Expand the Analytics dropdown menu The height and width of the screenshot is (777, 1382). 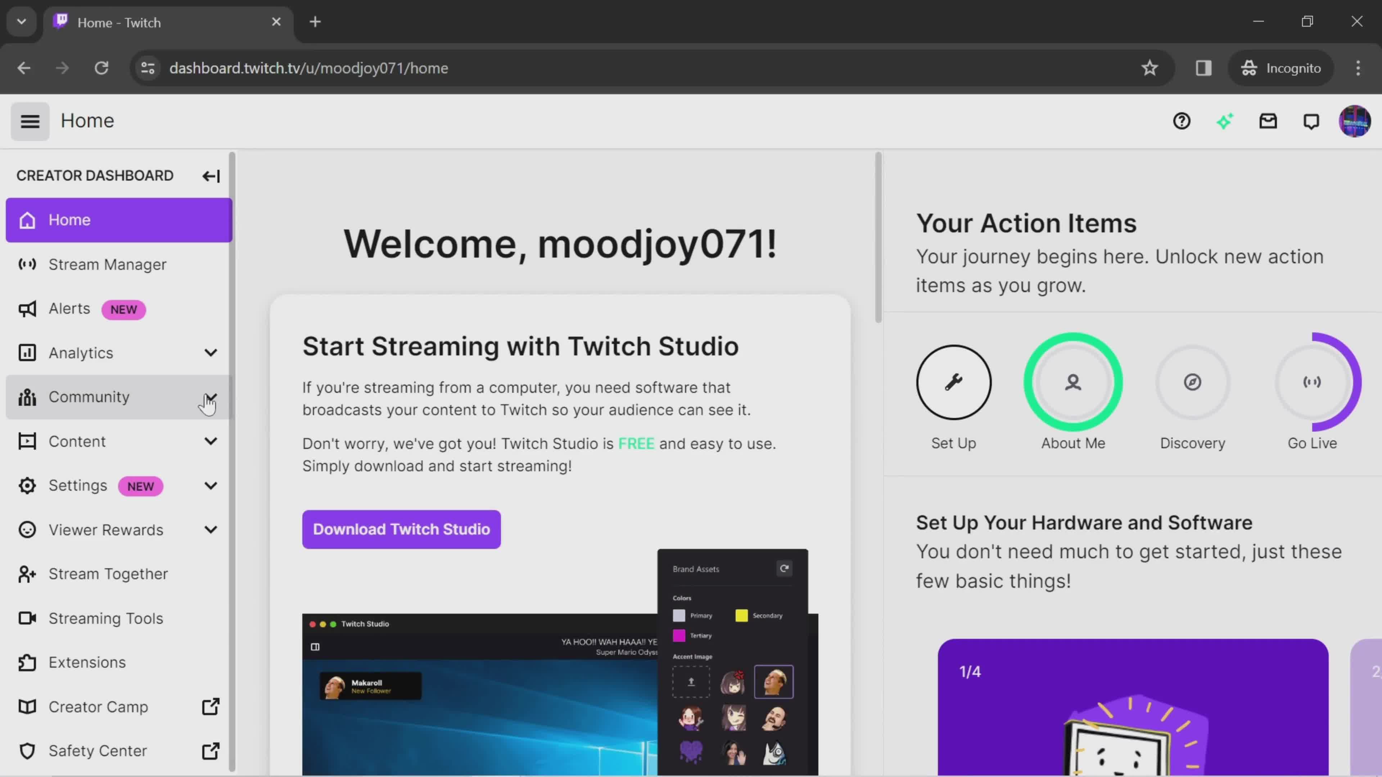(210, 352)
